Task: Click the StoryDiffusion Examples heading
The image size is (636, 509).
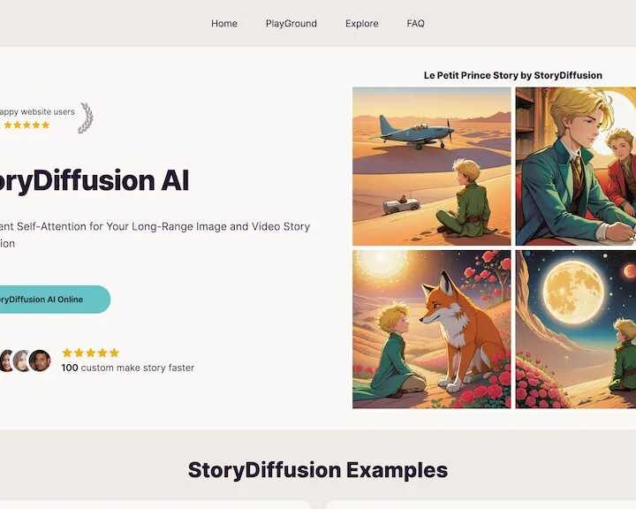Action: [318, 470]
